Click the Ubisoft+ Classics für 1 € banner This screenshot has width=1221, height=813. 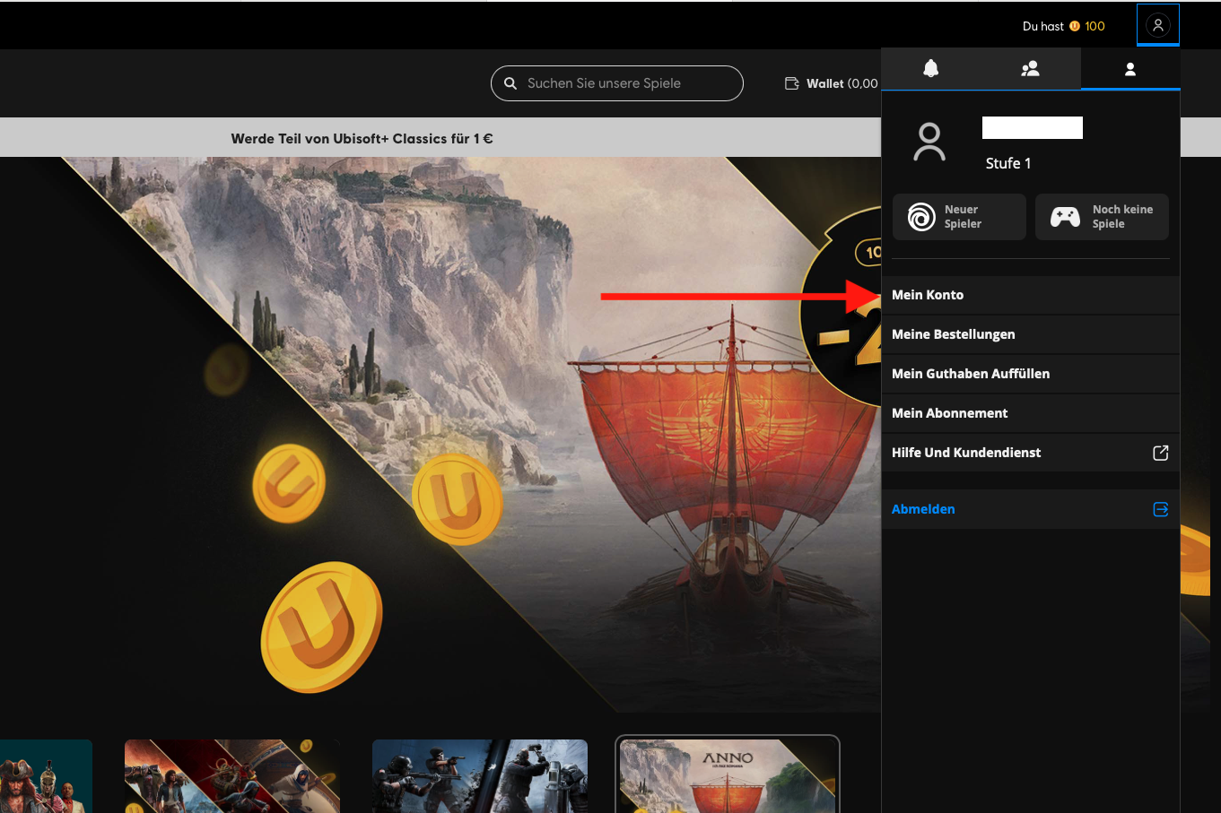point(362,139)
